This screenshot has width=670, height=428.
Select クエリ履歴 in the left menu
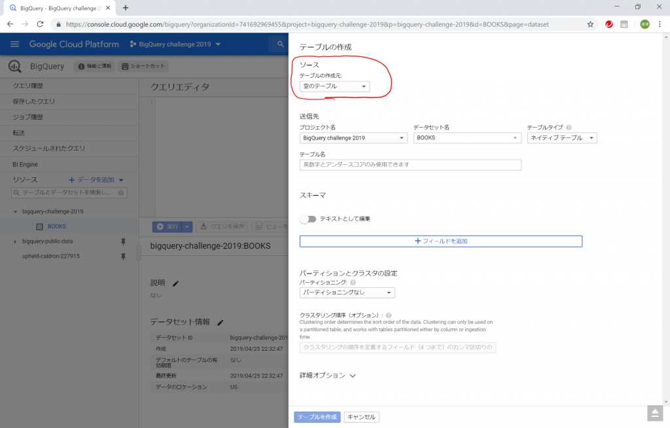[x=28, y=86]
